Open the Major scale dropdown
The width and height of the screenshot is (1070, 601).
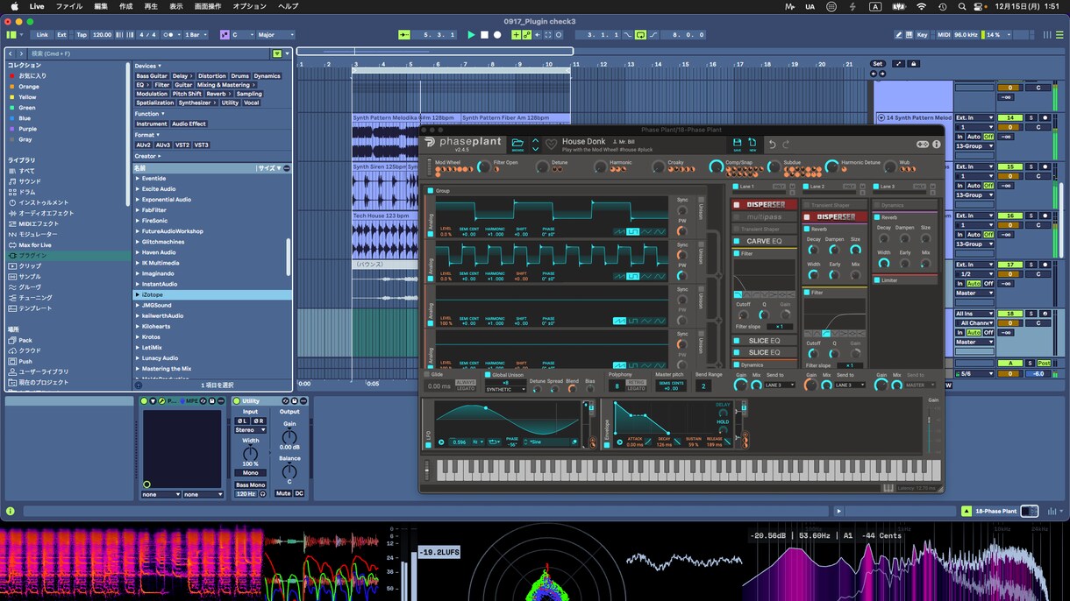(275, 35)
